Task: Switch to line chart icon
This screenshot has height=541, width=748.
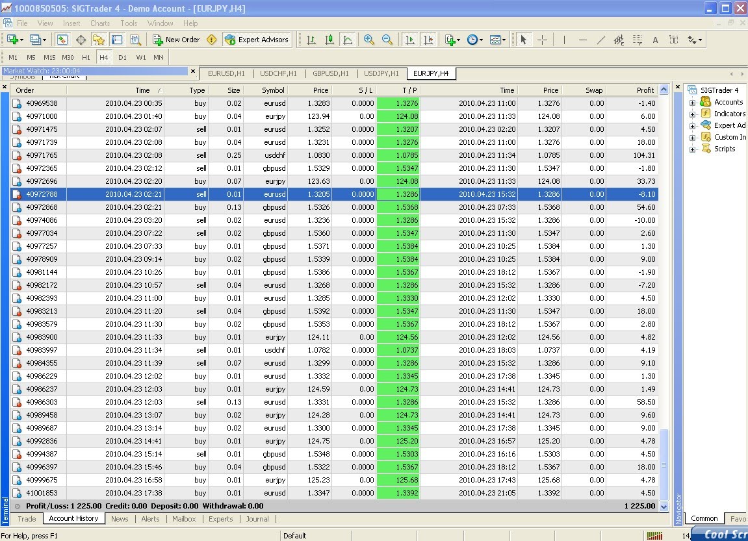Action: click(x=348, y=40)
